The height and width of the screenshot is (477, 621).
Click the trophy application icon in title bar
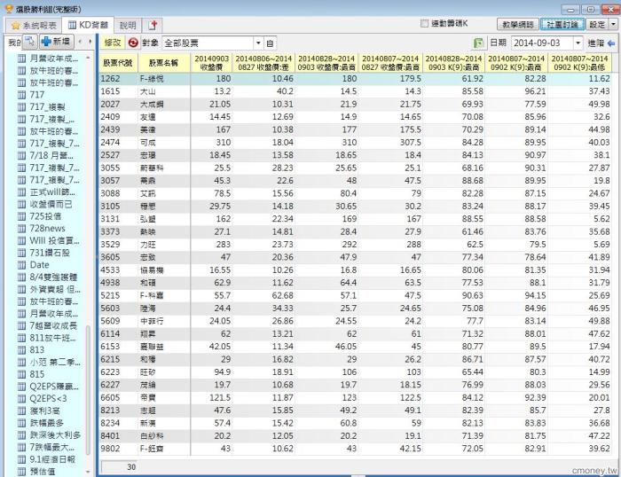[9, 8]
